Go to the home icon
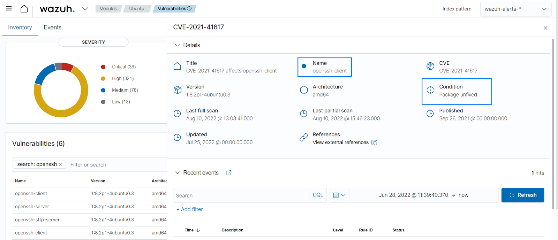 pos(24,9)
